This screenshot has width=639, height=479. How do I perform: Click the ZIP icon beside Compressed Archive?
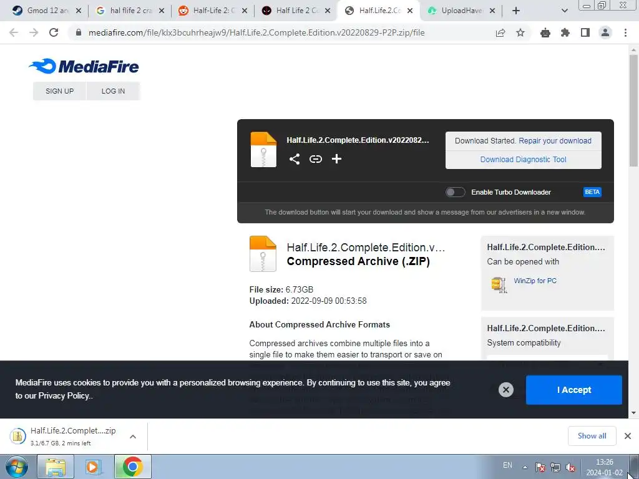(263, 254)
